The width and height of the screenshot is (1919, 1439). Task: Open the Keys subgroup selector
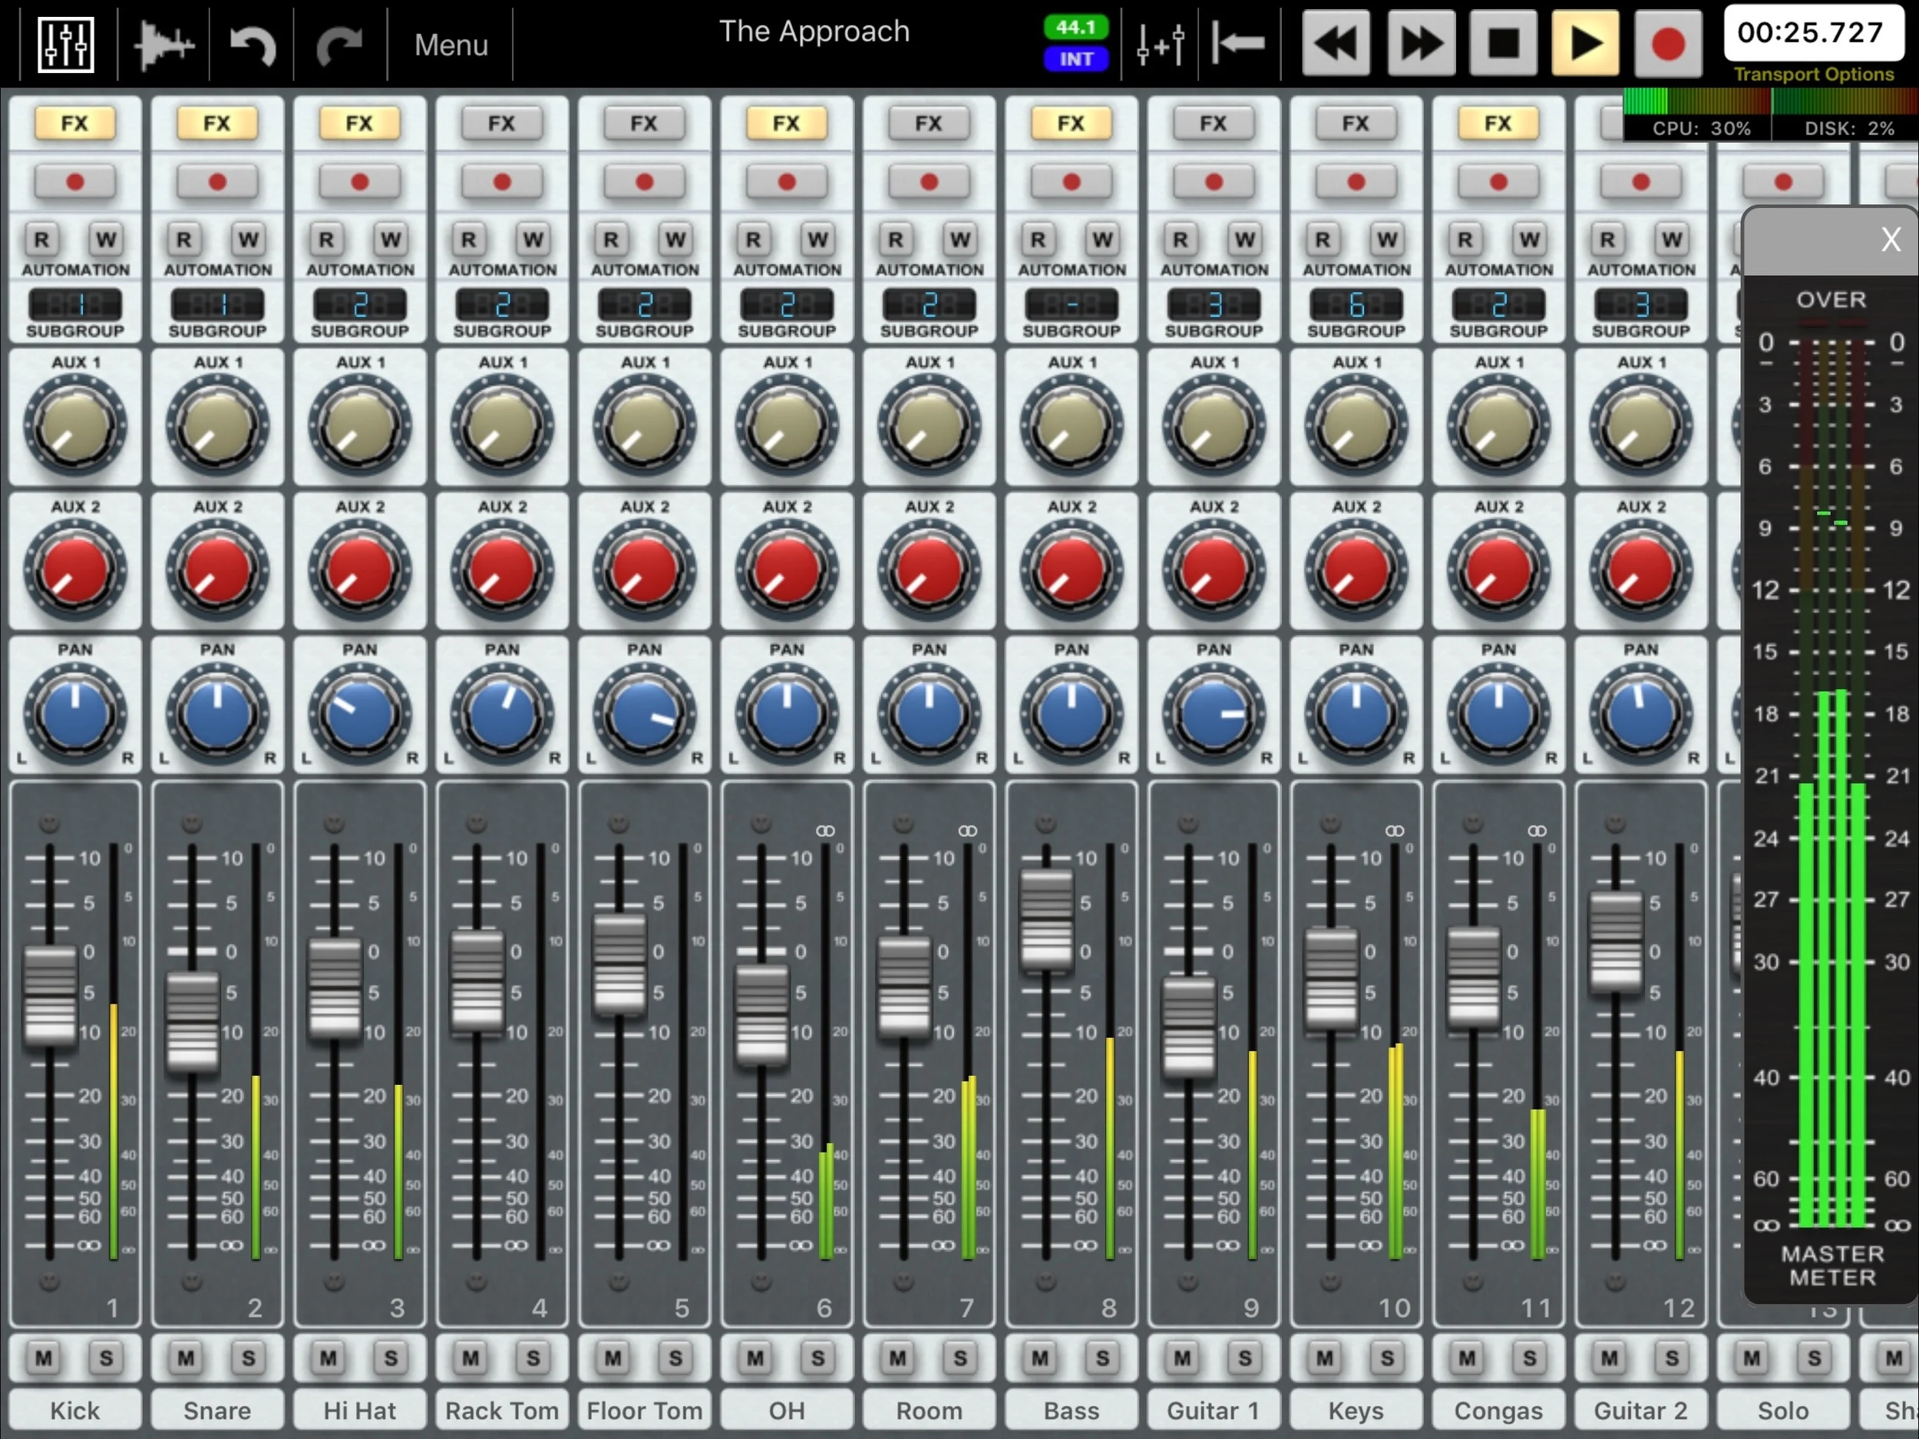point(1356,306)
